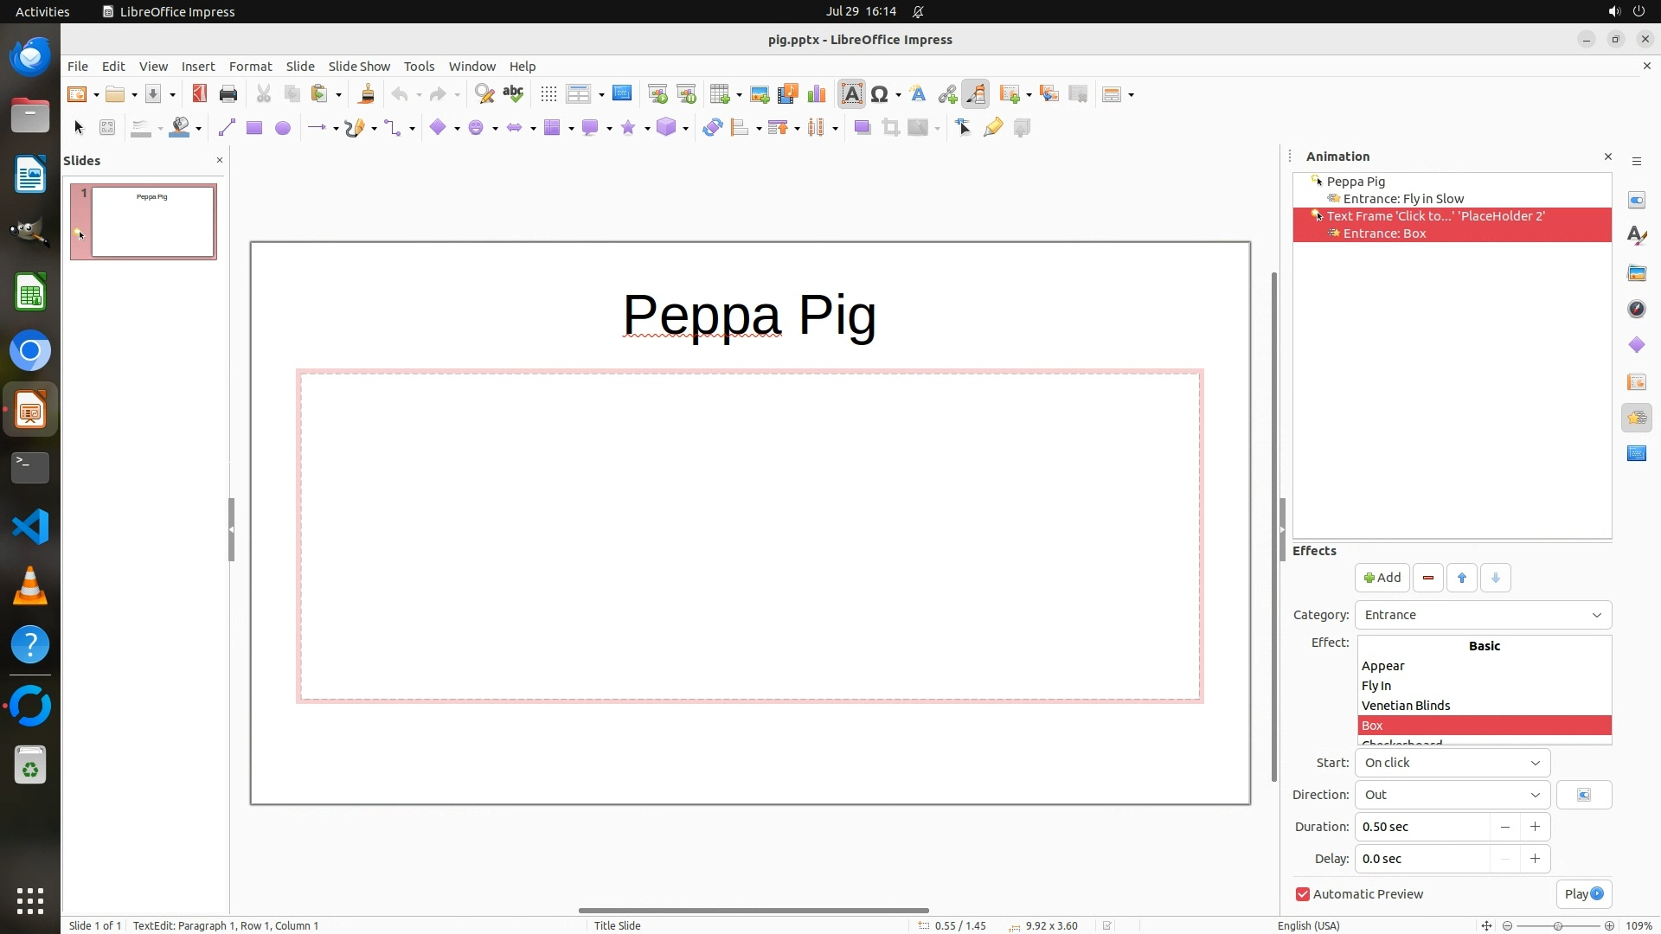Click the zoom slider in status bar
Screen dimensions: 1661x934
(1557, 925)
